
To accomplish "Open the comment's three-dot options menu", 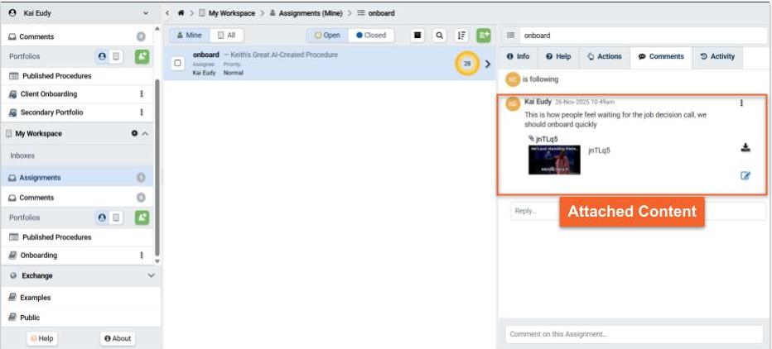I will pos(741,103).
